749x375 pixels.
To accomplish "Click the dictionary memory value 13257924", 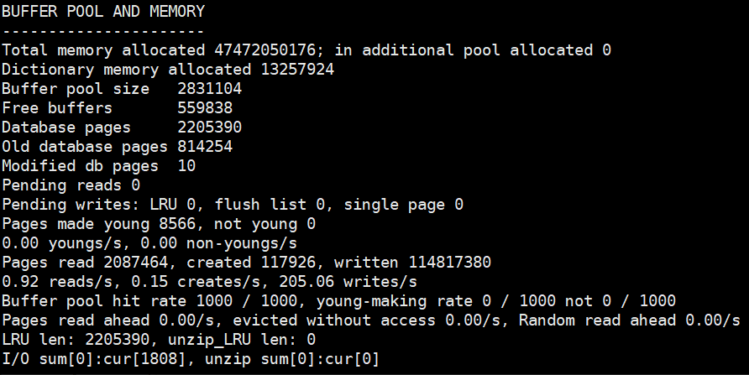I will [x=297, y=69].
